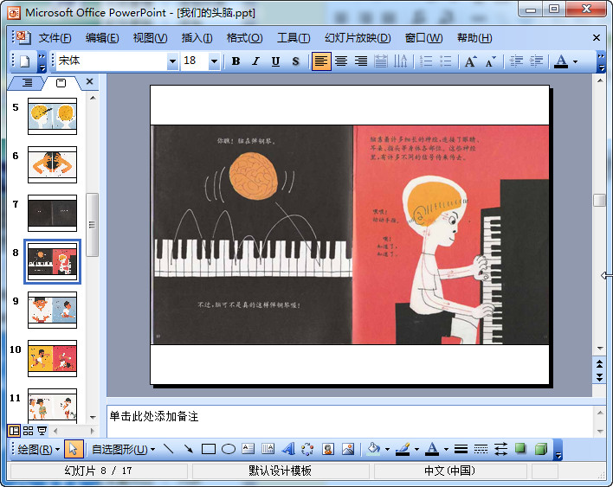The image size is (613, 487).
Task: Insert clip art
Action: (x=328, y=449)
